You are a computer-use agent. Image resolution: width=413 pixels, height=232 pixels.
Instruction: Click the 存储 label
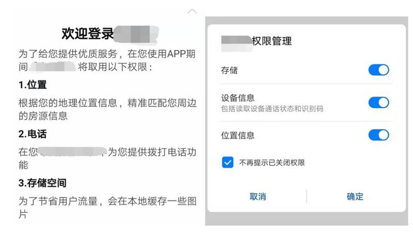(229, 70)
